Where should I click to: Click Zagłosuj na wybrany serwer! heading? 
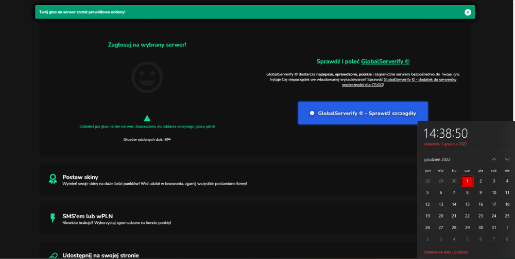coord(147,45)
